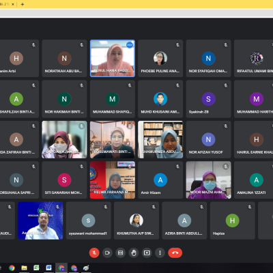Click the muted mic icon on Amir Hizam tile
The width and height of the screenshot is (273, 273).
(x=177, y=167)
